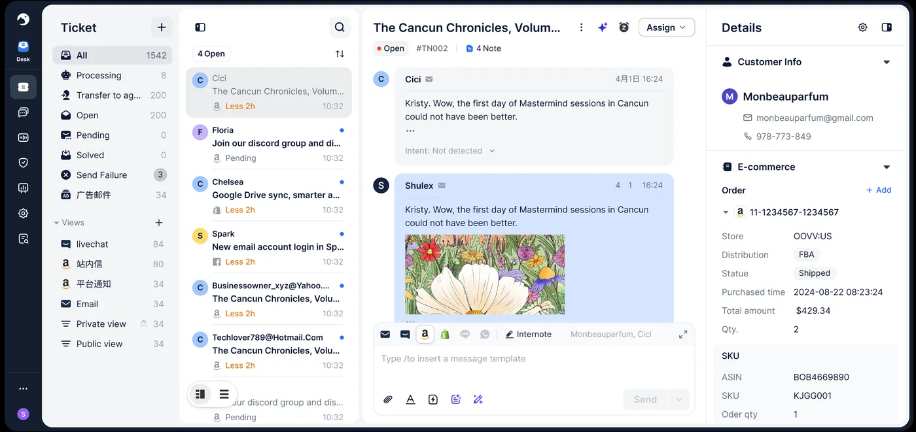
Task: Open the Assign dropdown
Action: (667, 27)
